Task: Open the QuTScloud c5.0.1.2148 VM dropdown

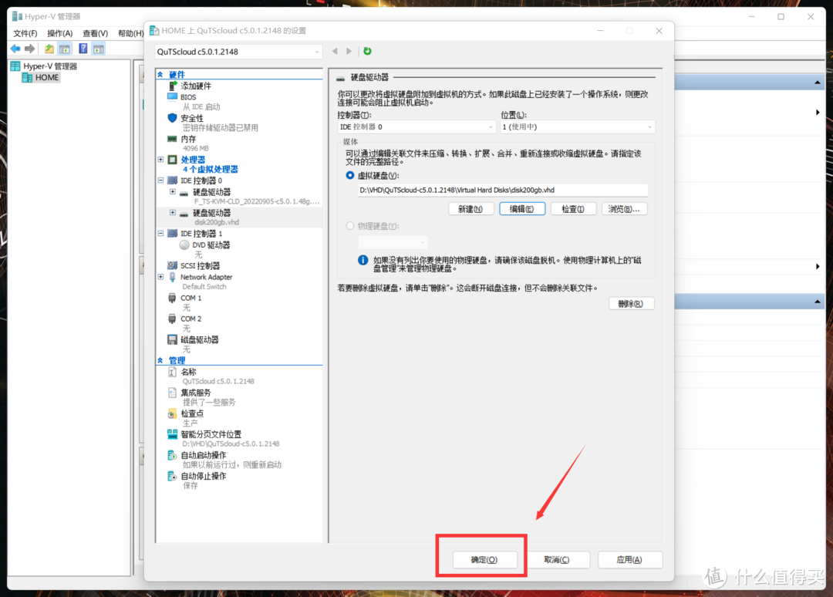Action: [x=238, y=52]
